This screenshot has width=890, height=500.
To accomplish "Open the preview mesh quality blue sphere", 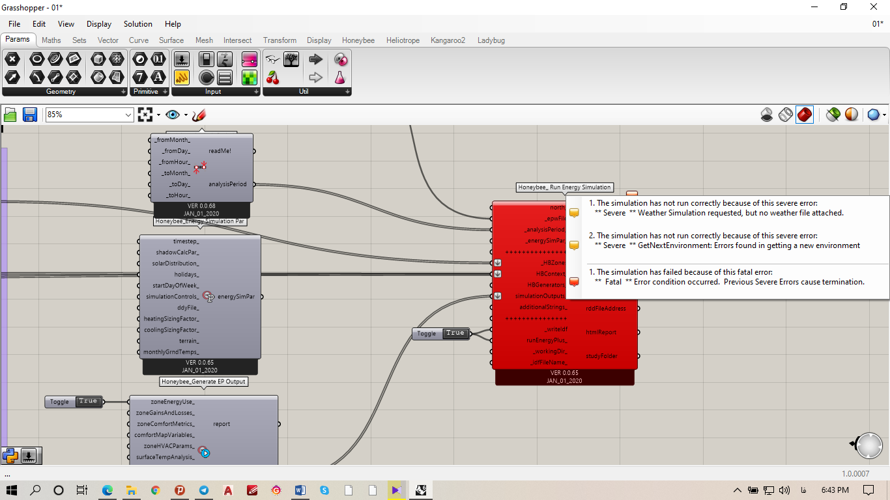I will [874, 115].
